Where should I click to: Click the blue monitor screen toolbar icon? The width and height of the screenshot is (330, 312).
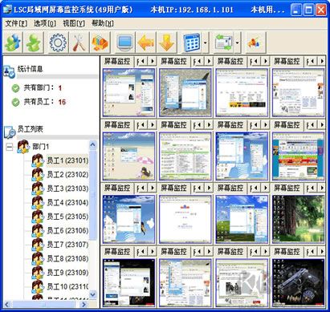click(125, 43)
